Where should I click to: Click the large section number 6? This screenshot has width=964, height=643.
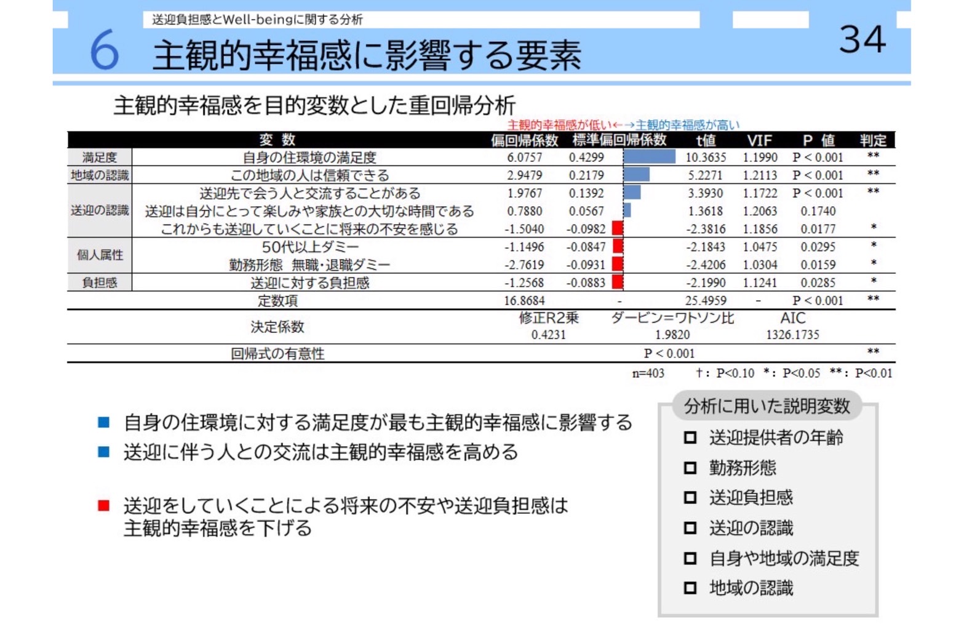point(104,51)
